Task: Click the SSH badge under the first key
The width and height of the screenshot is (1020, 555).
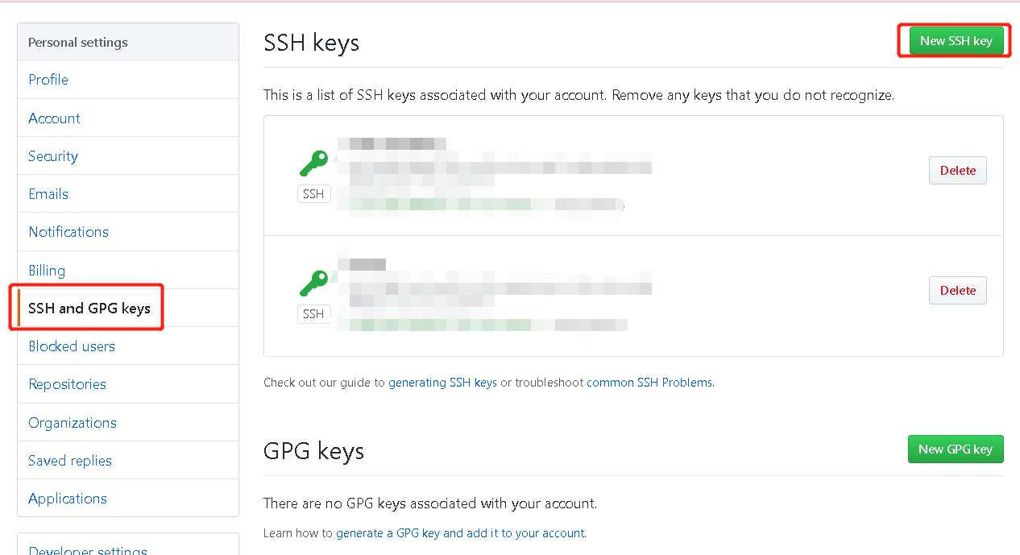Action: [x=313, y=193]
